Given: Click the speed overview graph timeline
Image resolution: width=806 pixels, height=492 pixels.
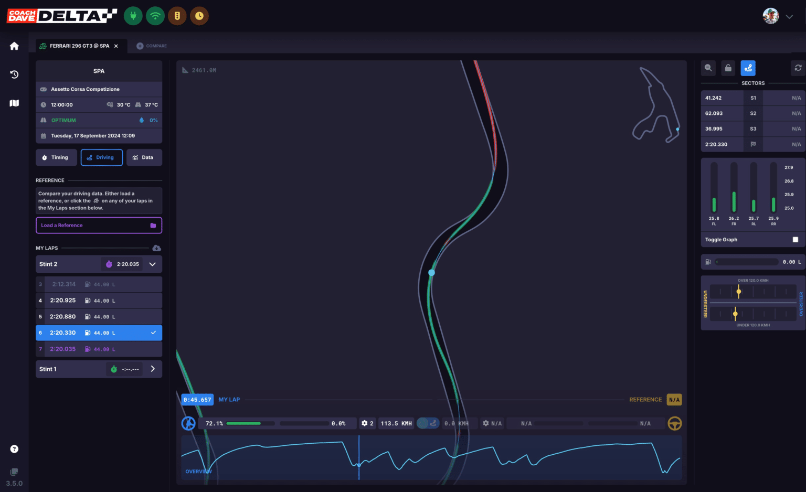Looking at the screenshot, I should pos(431,457).
